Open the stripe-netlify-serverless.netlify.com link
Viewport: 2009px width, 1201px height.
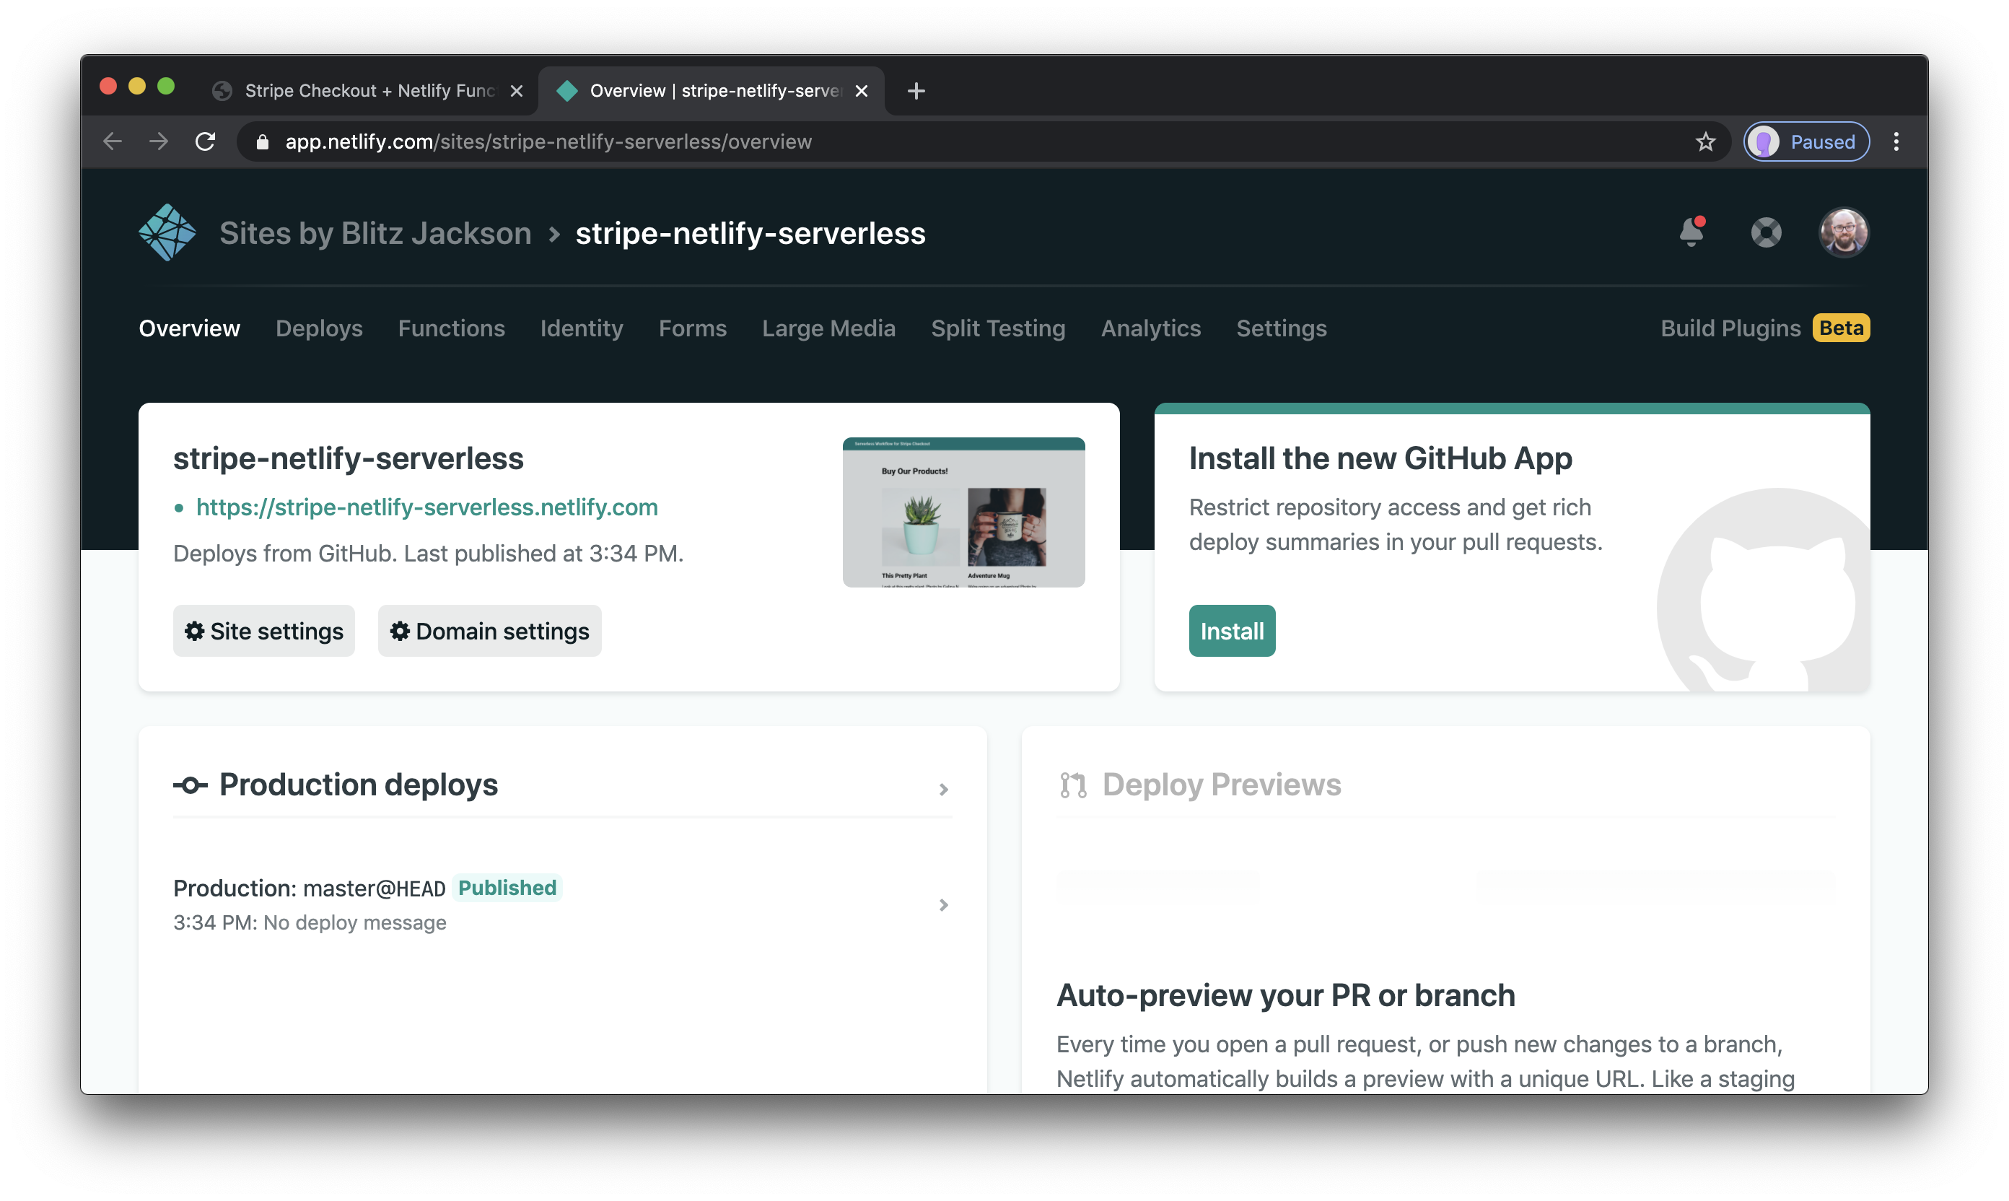[x=426, y=507]
